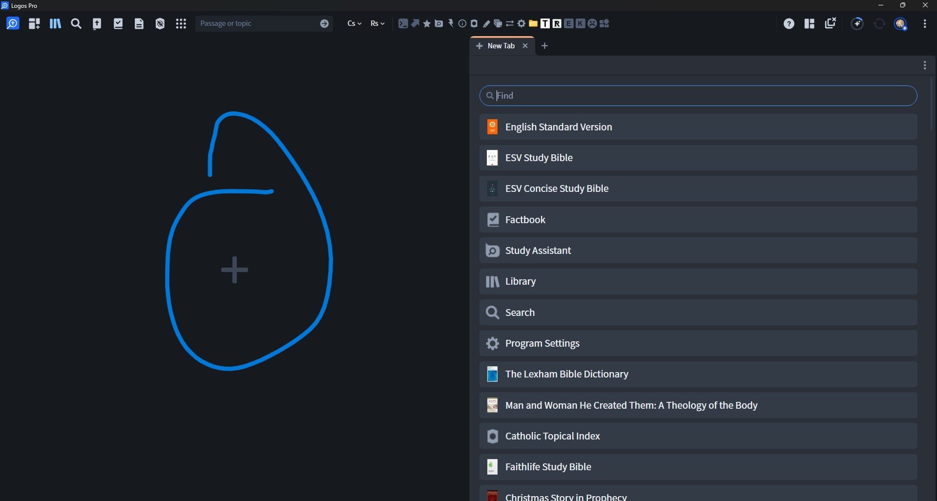The height and width of the screenshot is (501, 937).
Task: Open the AI sparkle credits icon
Action: coord(857,23)
